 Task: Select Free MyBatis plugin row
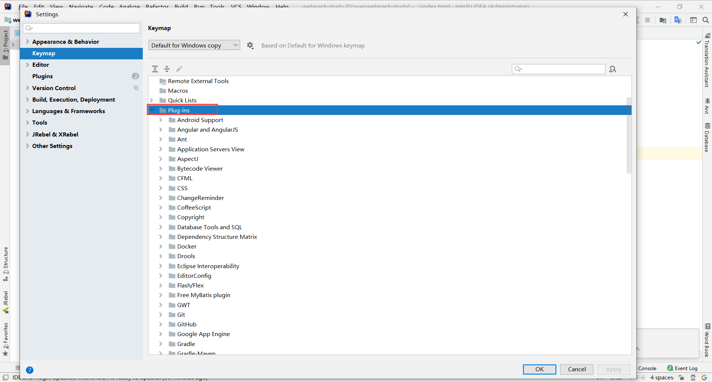(388, 295)
